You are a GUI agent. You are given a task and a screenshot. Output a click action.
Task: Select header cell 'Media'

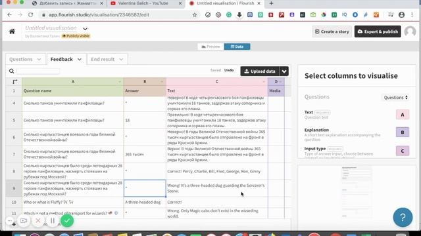tap(276, 90)
